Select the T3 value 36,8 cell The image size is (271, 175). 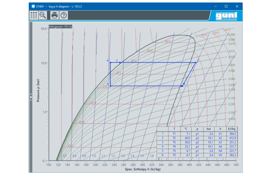tap(186, 142)
